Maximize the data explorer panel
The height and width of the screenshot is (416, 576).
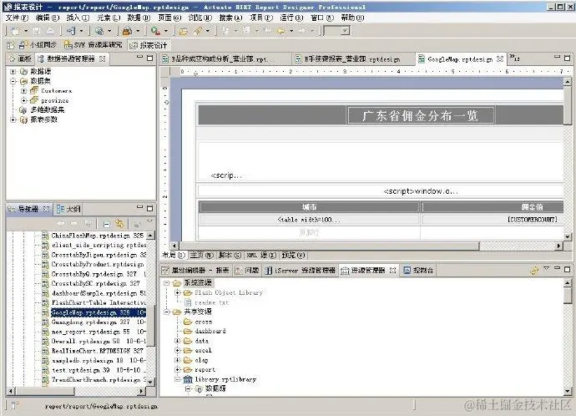tap(150, 58)
